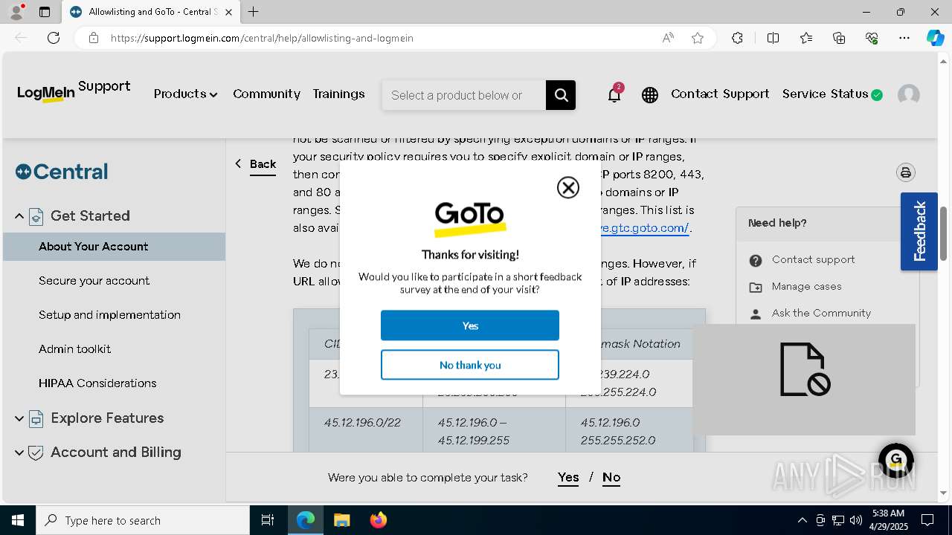Viewport: 952px width, 535px height.
Task: Refresh the page in Edge
Action: point(54,38)
